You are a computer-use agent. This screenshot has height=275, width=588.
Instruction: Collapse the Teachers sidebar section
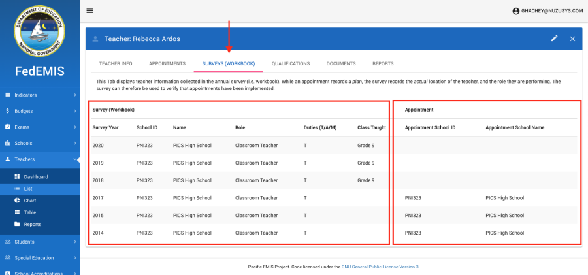39,159
